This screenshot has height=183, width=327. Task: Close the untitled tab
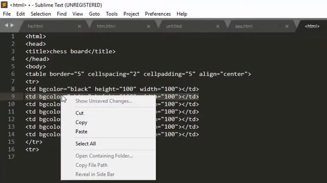coord(218,26)
